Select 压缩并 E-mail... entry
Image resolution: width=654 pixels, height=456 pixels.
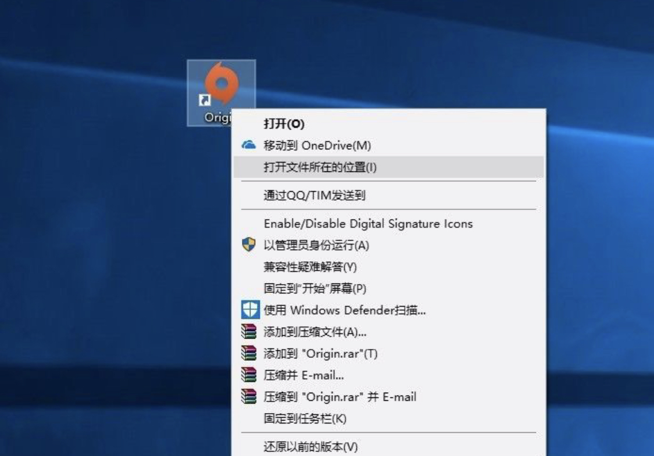pos(389,375)
